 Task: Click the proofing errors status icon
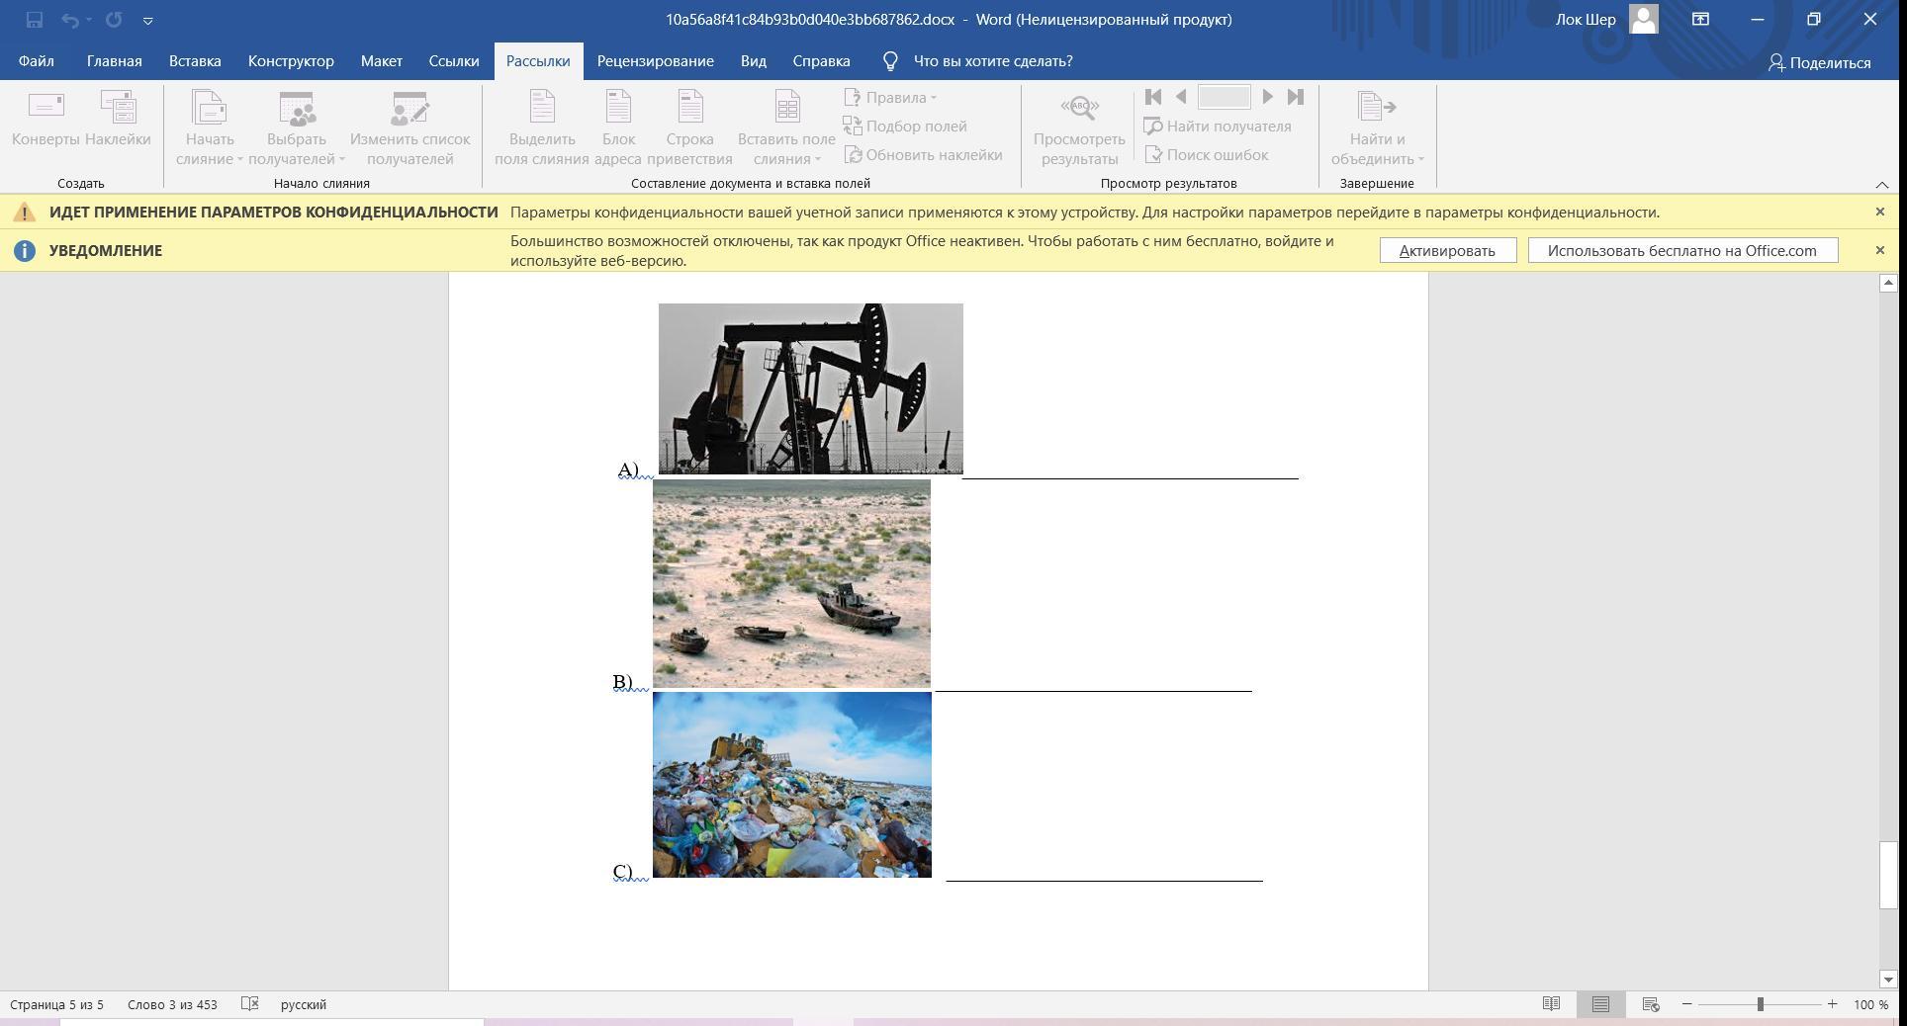pyautogui.click(x=250, y=1004)
